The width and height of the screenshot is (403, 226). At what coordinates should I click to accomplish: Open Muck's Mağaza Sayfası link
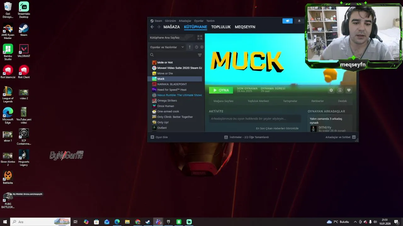[x=224, y=101]
